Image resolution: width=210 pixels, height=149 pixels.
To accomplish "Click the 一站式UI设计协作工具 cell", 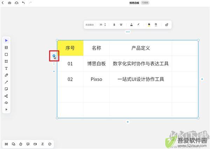I will [141, 79].
